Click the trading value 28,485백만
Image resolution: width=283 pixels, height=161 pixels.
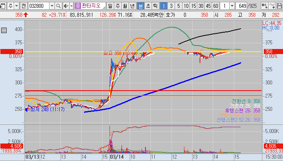pyautogui.click(x=152, y=15)
